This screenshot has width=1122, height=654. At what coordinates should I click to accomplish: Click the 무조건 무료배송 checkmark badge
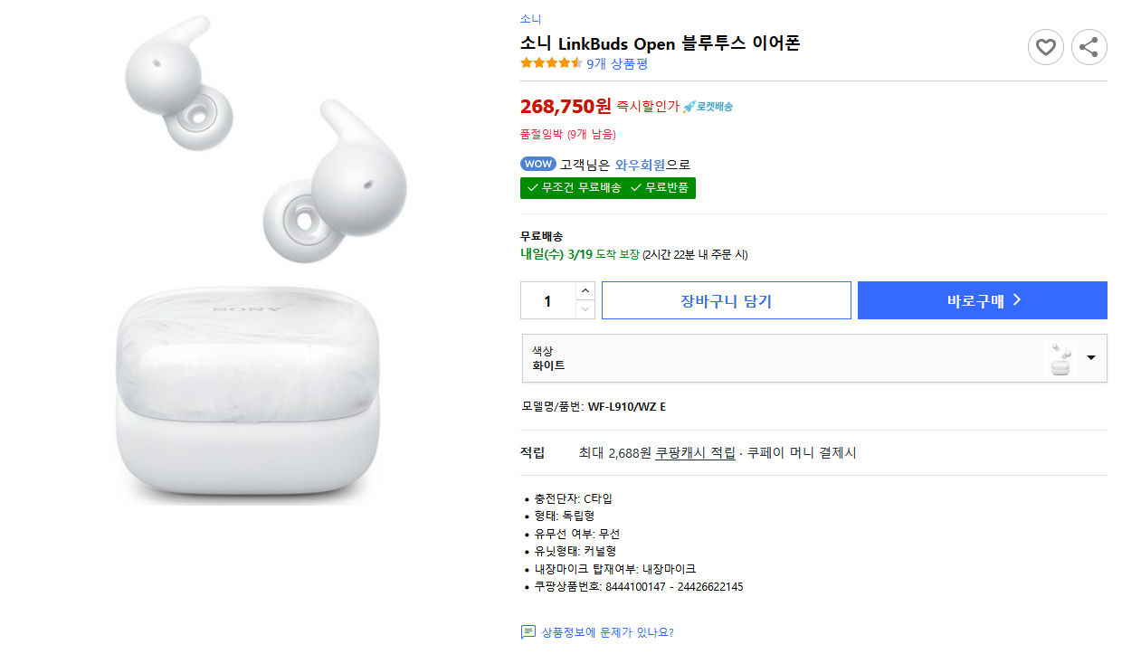tap(575, 187)
